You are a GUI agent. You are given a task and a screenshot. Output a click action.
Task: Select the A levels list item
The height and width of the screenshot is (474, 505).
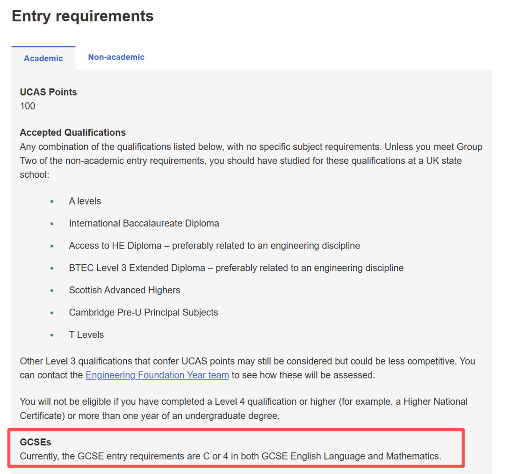click(85, 201)
